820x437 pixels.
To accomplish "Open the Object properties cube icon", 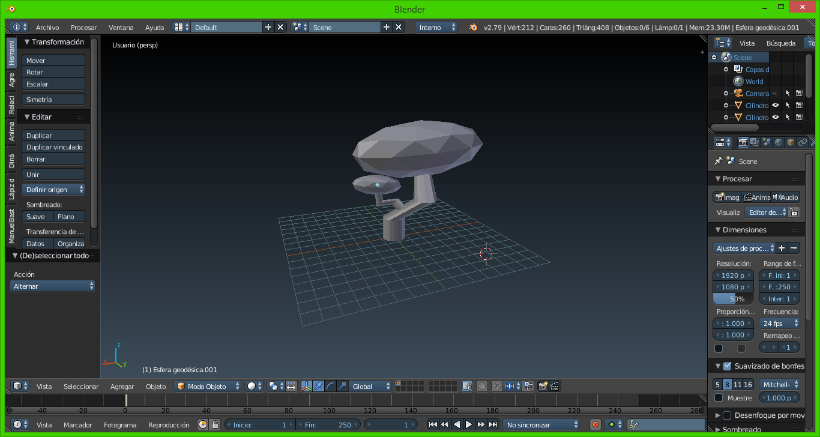I will [x=791, y=142].
